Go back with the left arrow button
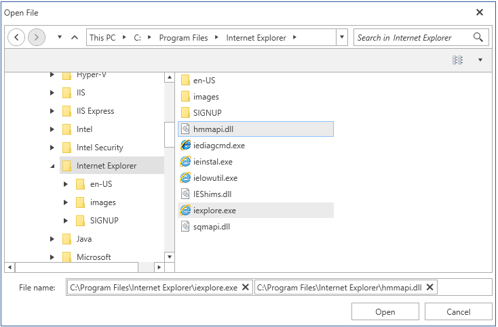The width and height of the screenshot is (498, 327). pyautogui.click(x=16, y=37)
